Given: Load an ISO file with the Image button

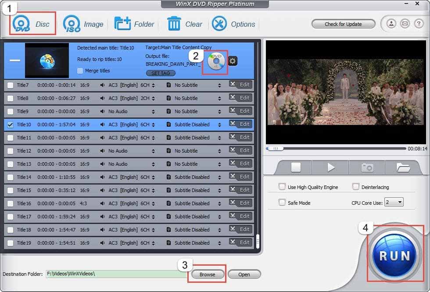Looking at the screenshot, I should click(x=83, y=24).
